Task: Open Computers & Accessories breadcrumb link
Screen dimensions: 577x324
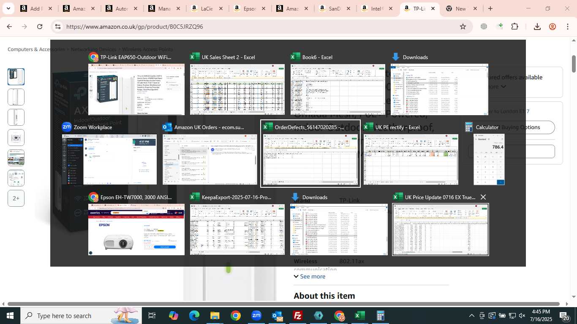Action: click(36, 49)
